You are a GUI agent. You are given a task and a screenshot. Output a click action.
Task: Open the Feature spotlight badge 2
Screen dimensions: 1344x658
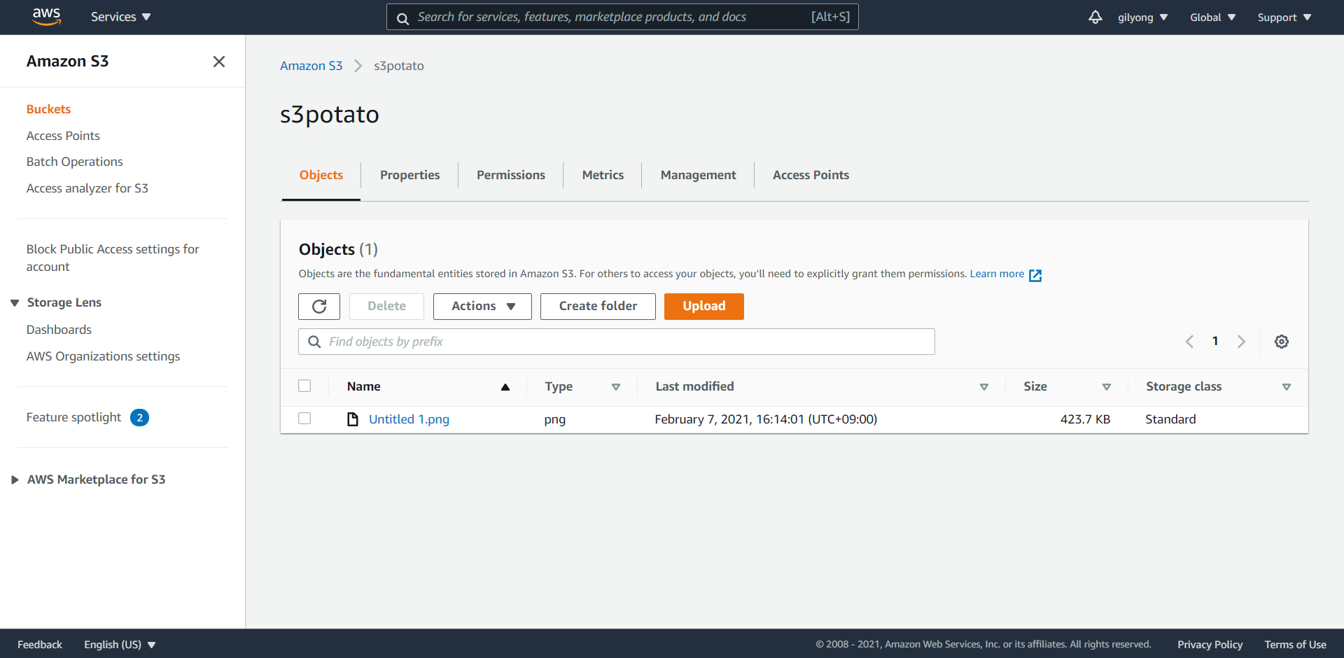coord(139,418)
